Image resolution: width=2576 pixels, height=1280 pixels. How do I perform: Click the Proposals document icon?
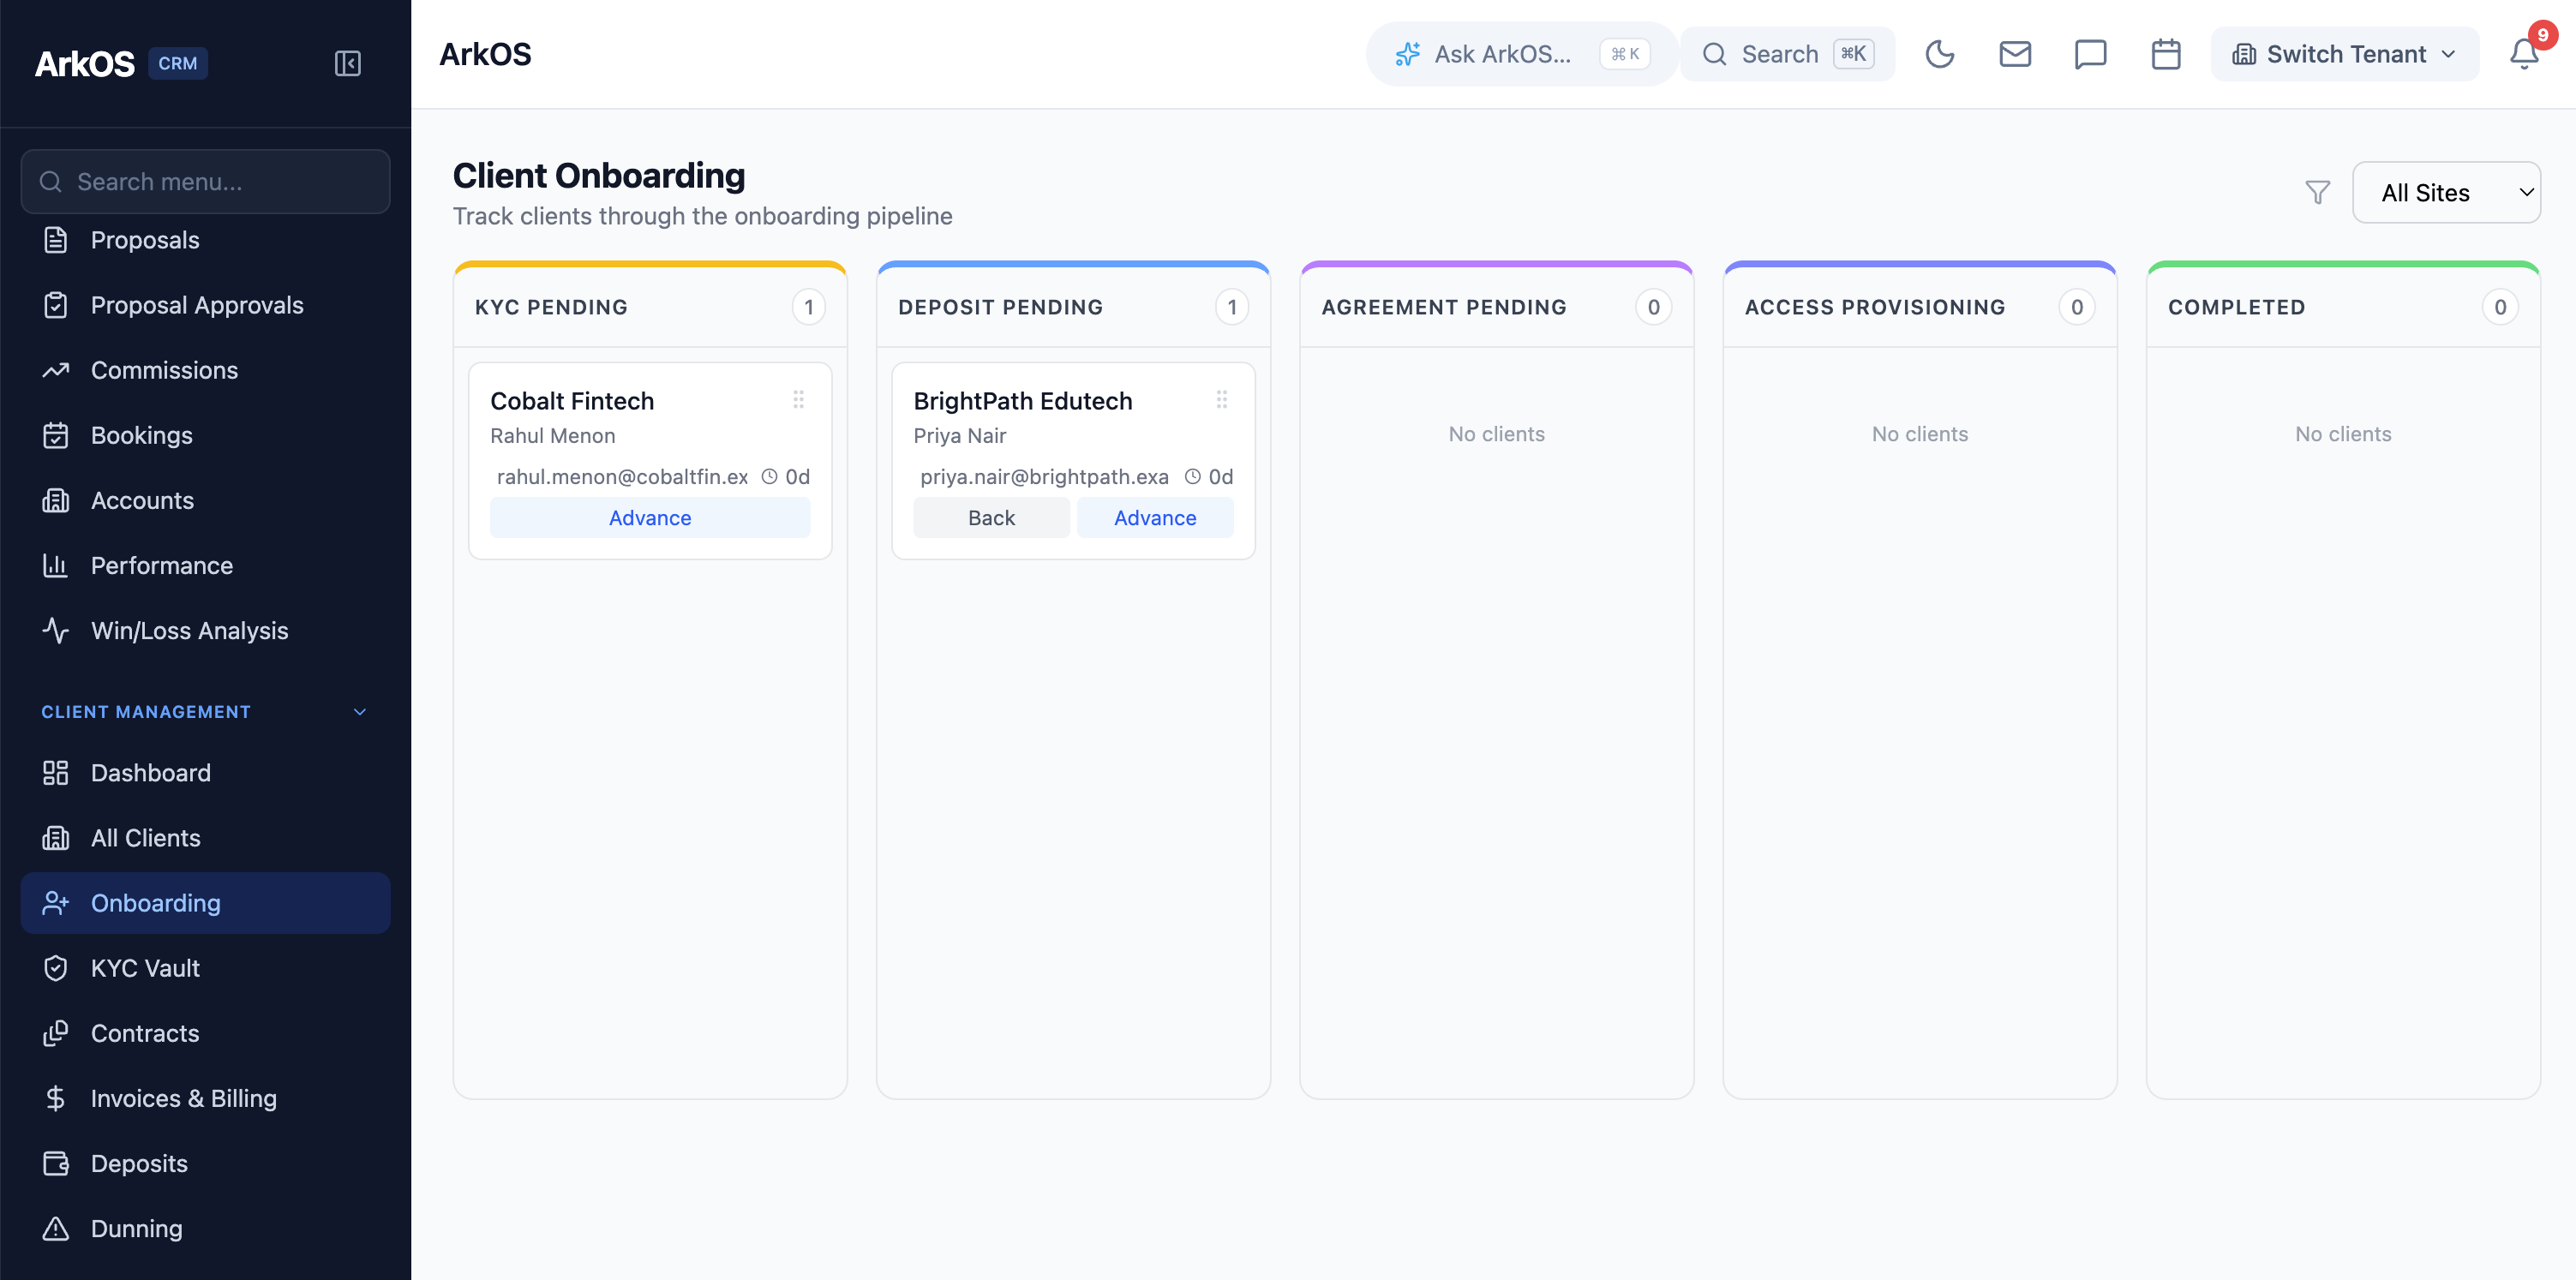point(56,240)
